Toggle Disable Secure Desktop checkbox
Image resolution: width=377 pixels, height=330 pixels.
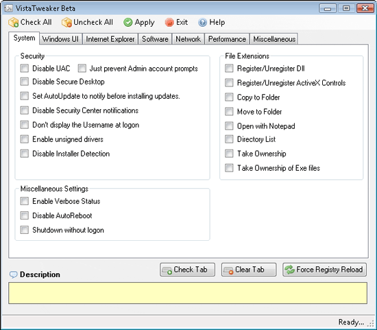(24, 82)
